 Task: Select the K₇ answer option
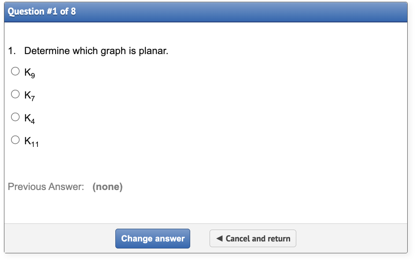[15, 94]
